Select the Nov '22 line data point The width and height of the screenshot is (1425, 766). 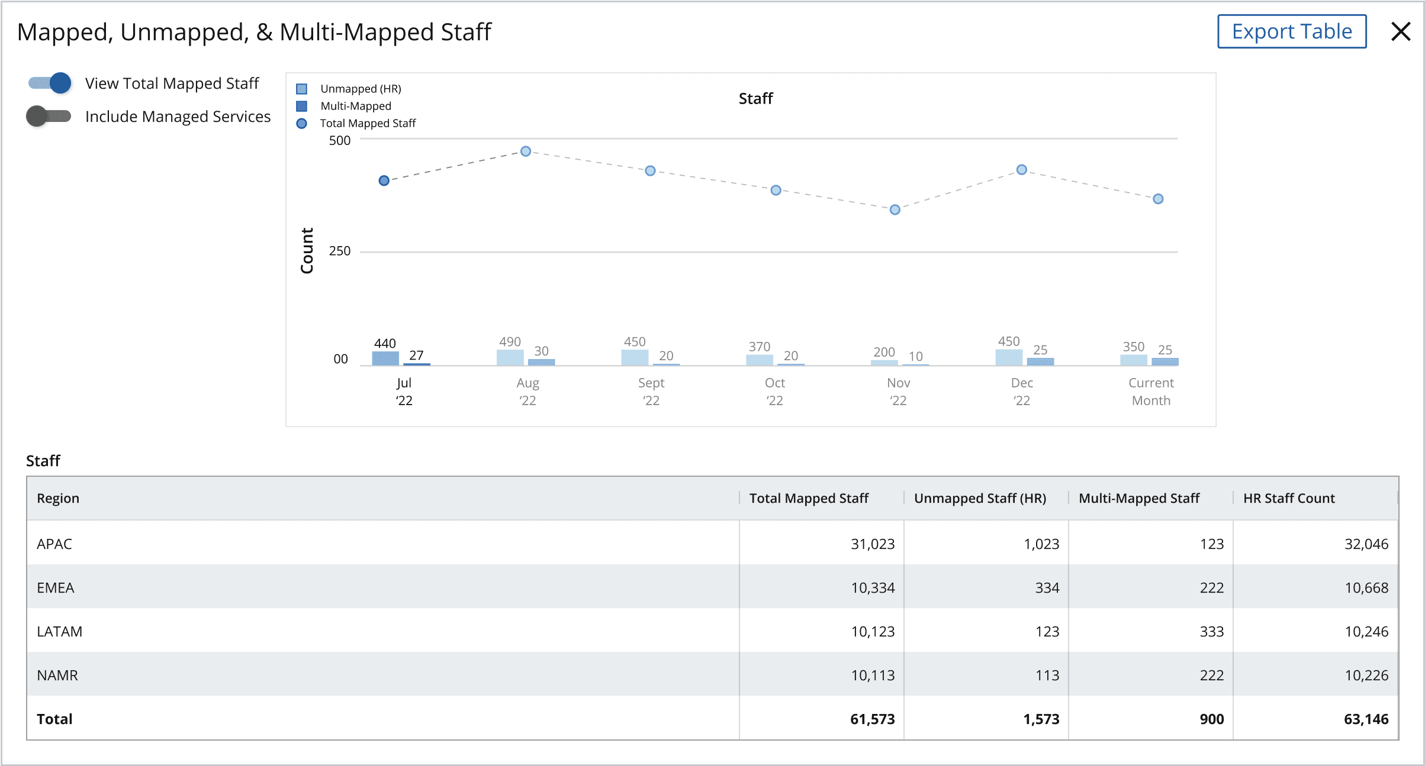pos(895,210)
